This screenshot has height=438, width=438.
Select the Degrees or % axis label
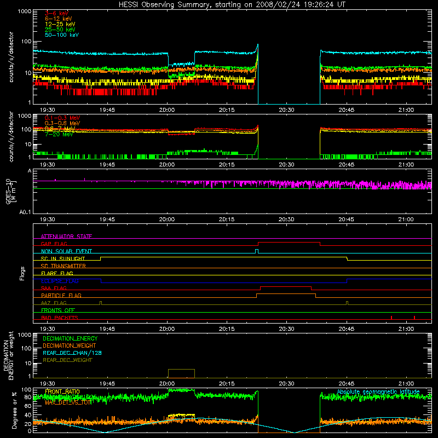tap(14, 410)
